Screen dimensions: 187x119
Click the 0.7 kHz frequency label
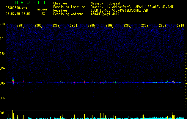coord(2,98)
